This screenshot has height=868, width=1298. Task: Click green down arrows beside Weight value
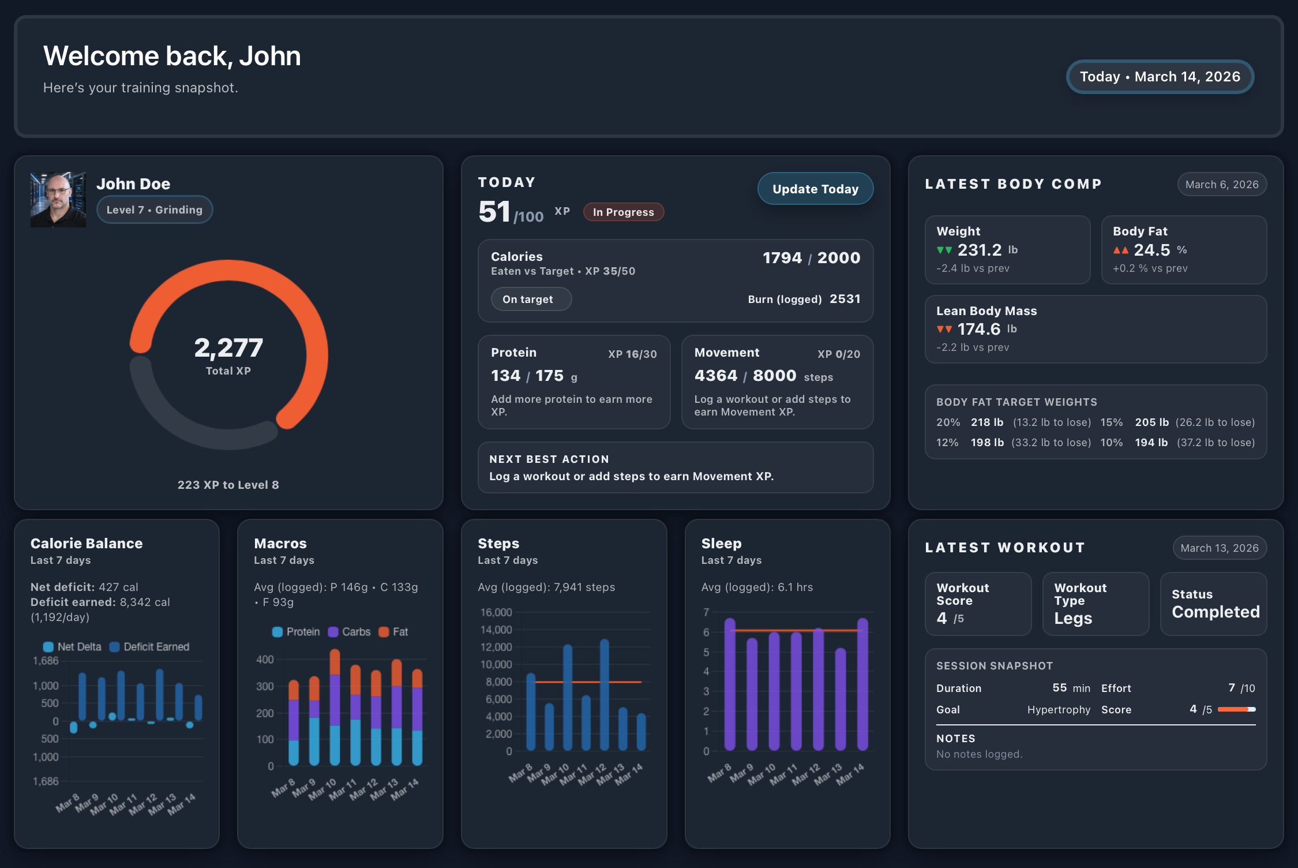[x=944, y=250]
